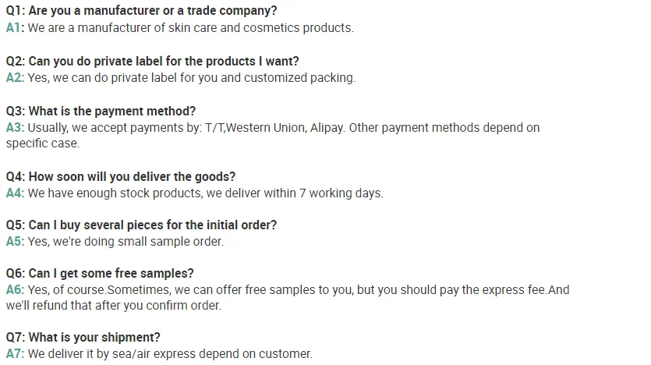Click the green A4 answer label

(15, 193)
